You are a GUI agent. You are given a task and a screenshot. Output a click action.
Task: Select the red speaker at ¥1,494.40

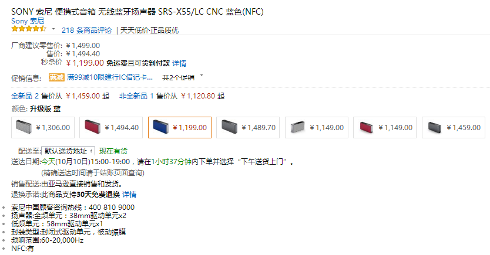coord(111,128)
